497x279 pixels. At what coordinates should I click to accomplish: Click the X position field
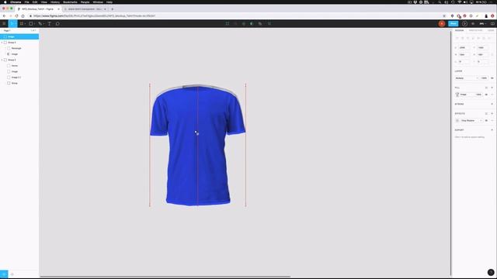click(x=464, y=48)
